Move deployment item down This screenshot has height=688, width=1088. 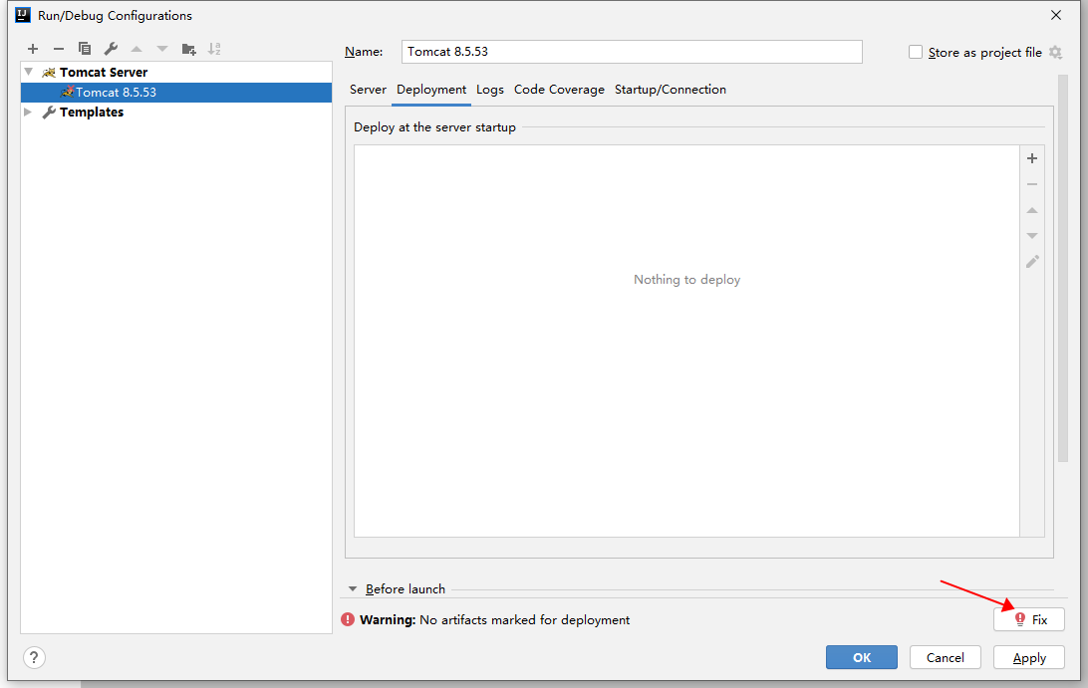point(1032,236)
